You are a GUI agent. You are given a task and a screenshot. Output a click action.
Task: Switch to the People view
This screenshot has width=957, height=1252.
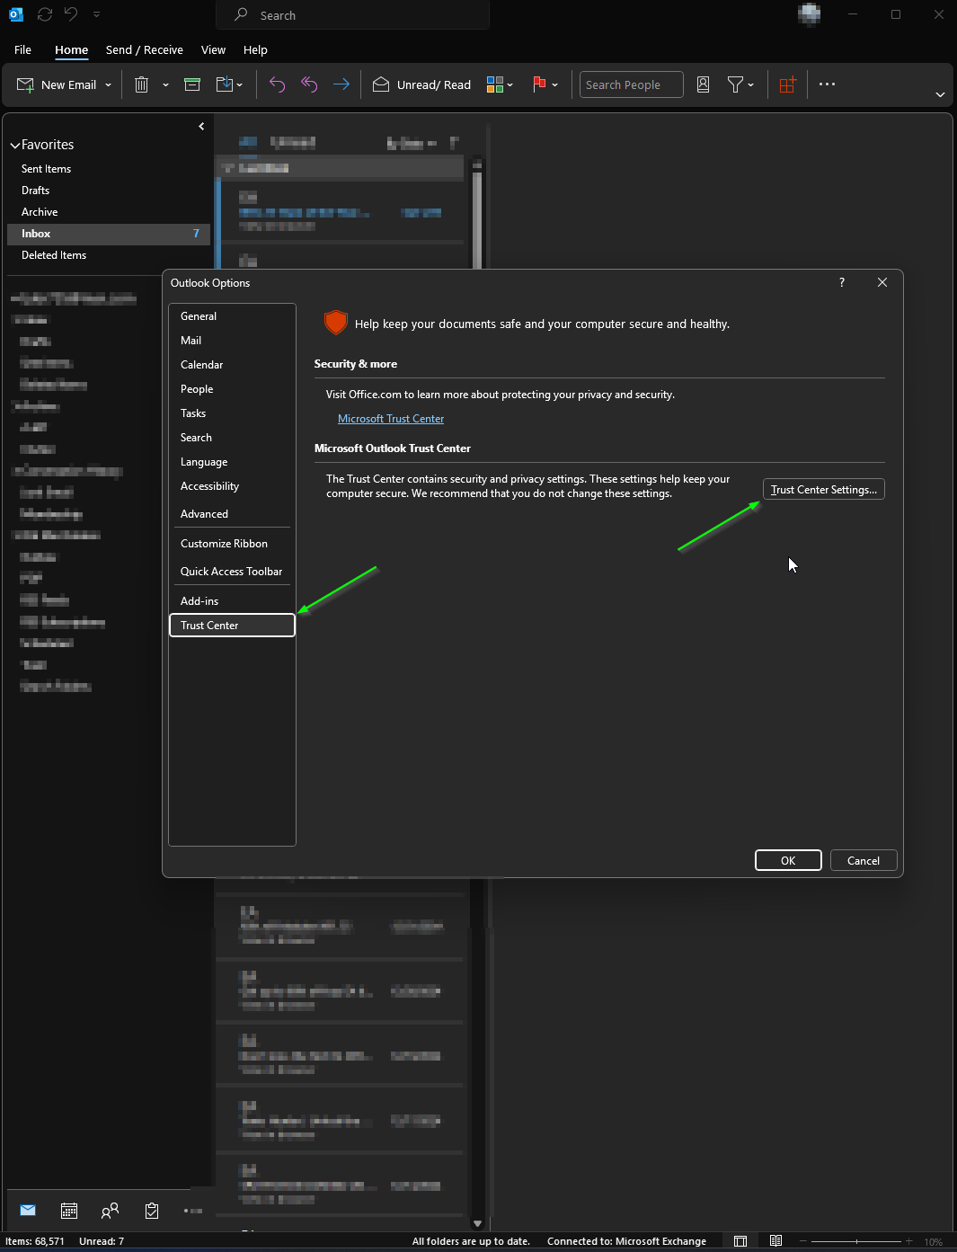tap(109, 1211)
